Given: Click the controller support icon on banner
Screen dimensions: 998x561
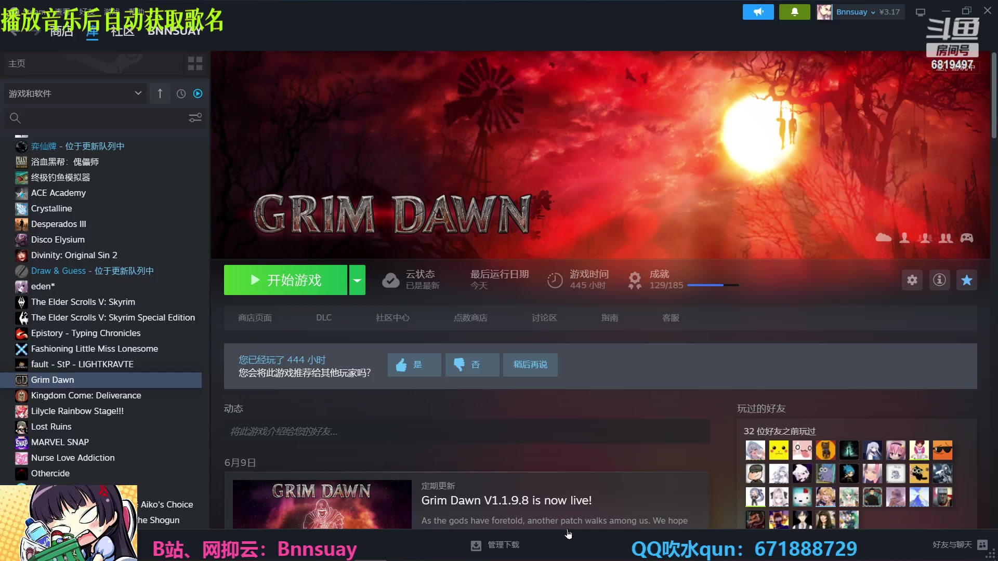Looking at the screenshot, I should pyautogui.click(x=967, y=238).
